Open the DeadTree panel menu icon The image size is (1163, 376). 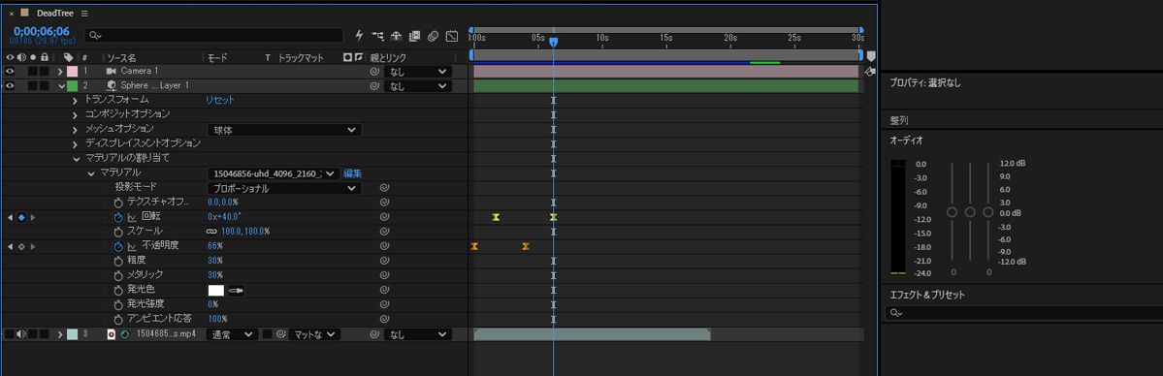[x=83, y=14]
